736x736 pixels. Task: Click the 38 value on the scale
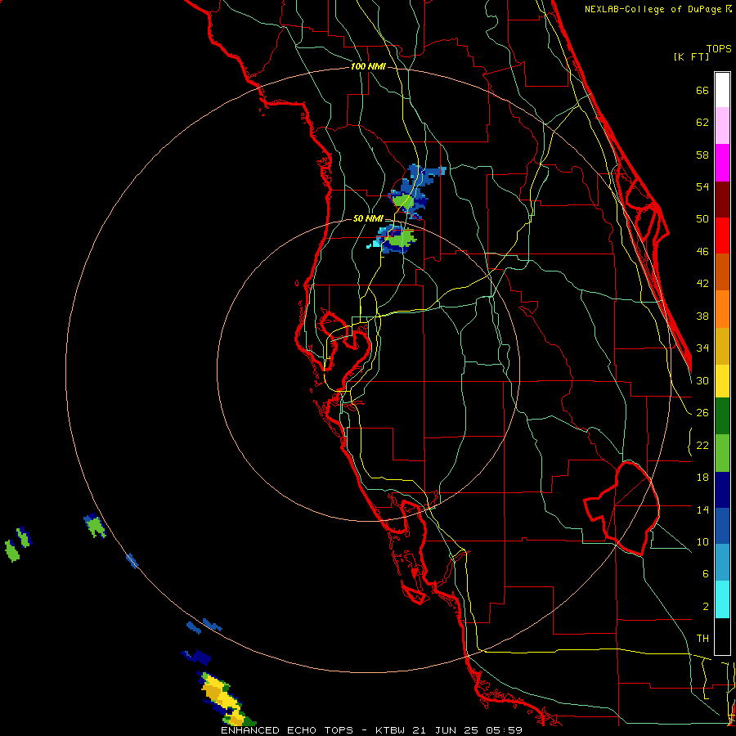702,316
